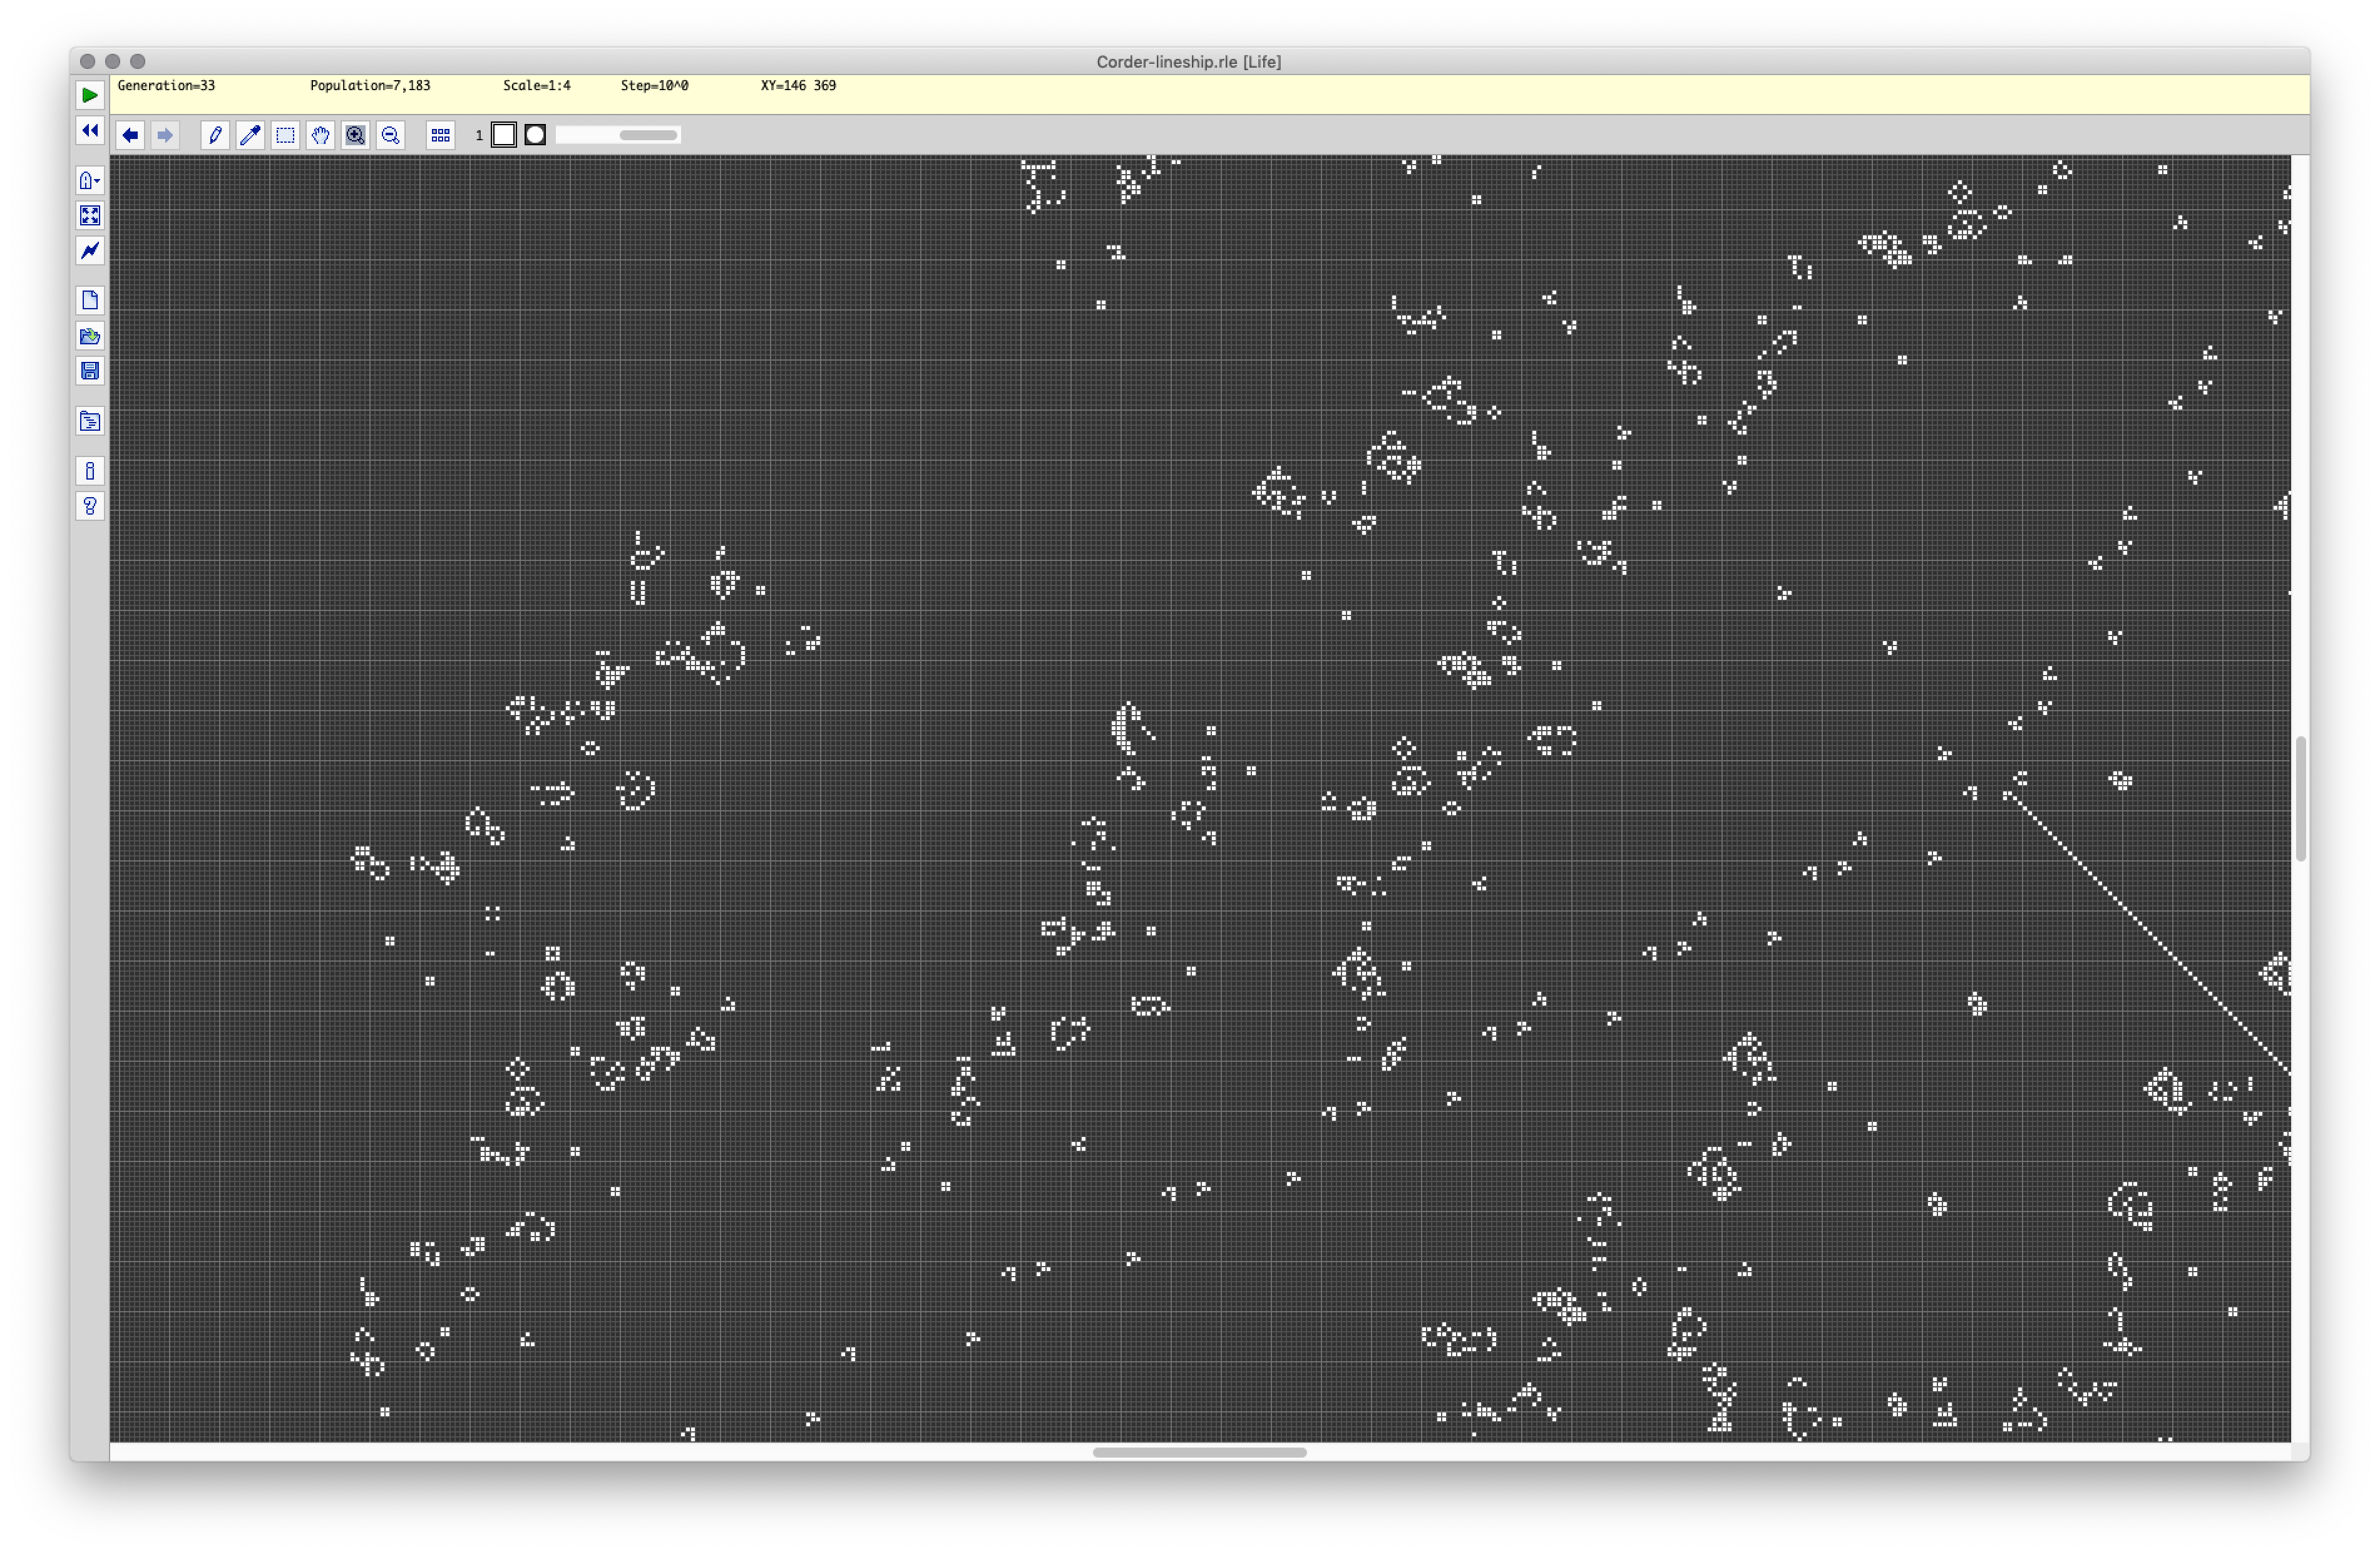2380x1554 pixels.
Task: Activate the Select tool
Action: click(285, 135)
